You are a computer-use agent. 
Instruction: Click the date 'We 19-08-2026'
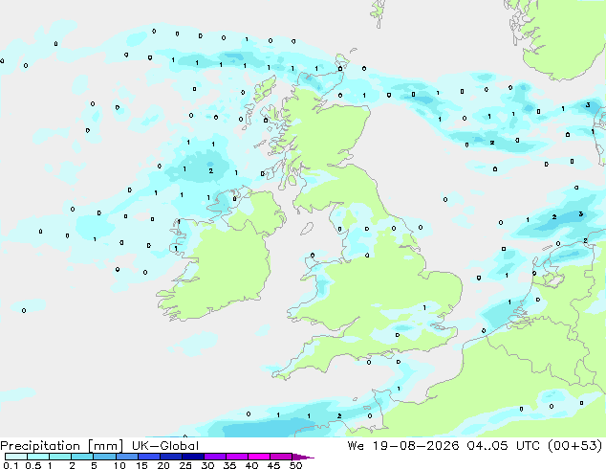click(x=403, y=446)
